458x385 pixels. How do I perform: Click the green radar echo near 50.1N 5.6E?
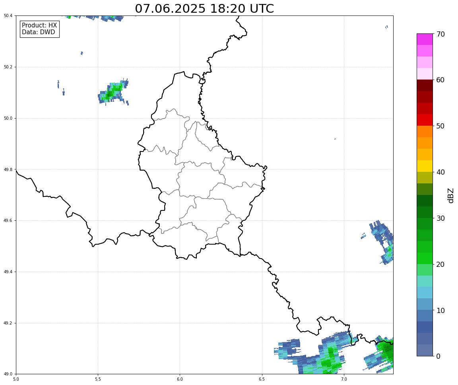click(113, 91)
